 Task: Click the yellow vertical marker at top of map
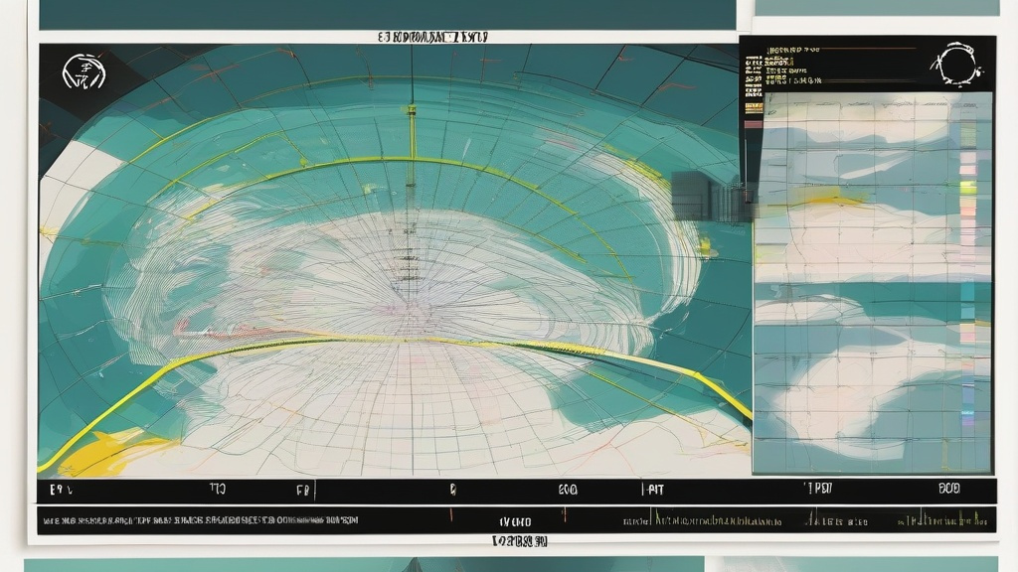click(412, 129)
